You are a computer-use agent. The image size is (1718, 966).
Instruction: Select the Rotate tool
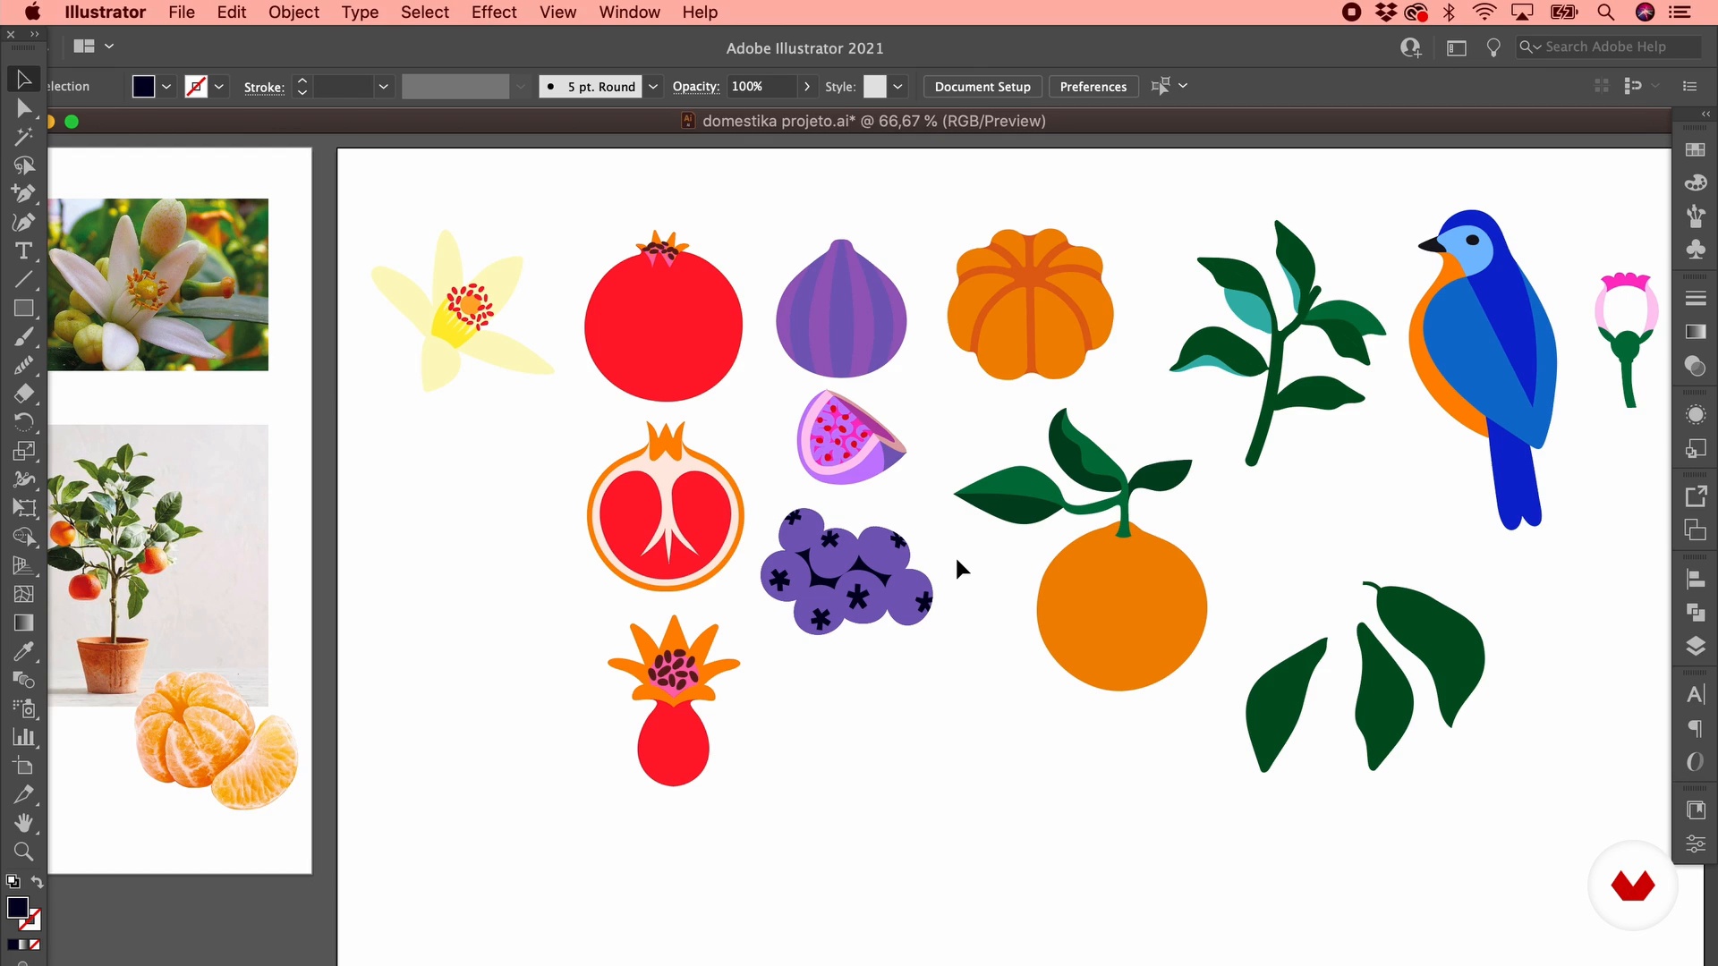[x=24, y=422]
